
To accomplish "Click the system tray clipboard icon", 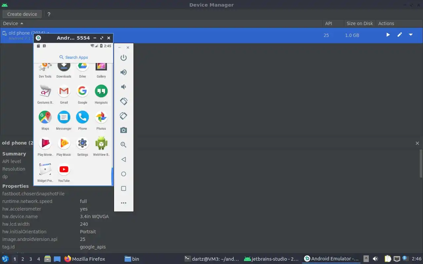I will pyautogui.click(x=388, y=259).
